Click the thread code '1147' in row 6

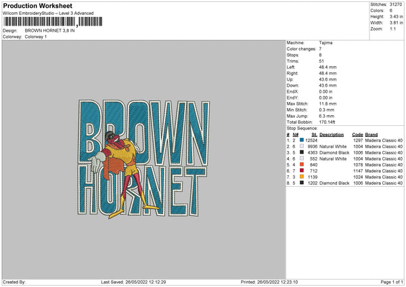(x=358, y=171)
